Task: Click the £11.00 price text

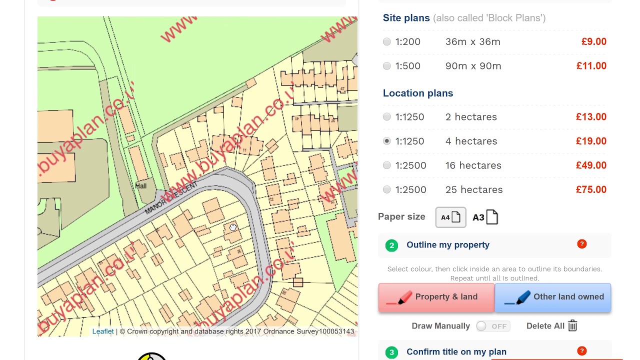Action: pos(591,66)
